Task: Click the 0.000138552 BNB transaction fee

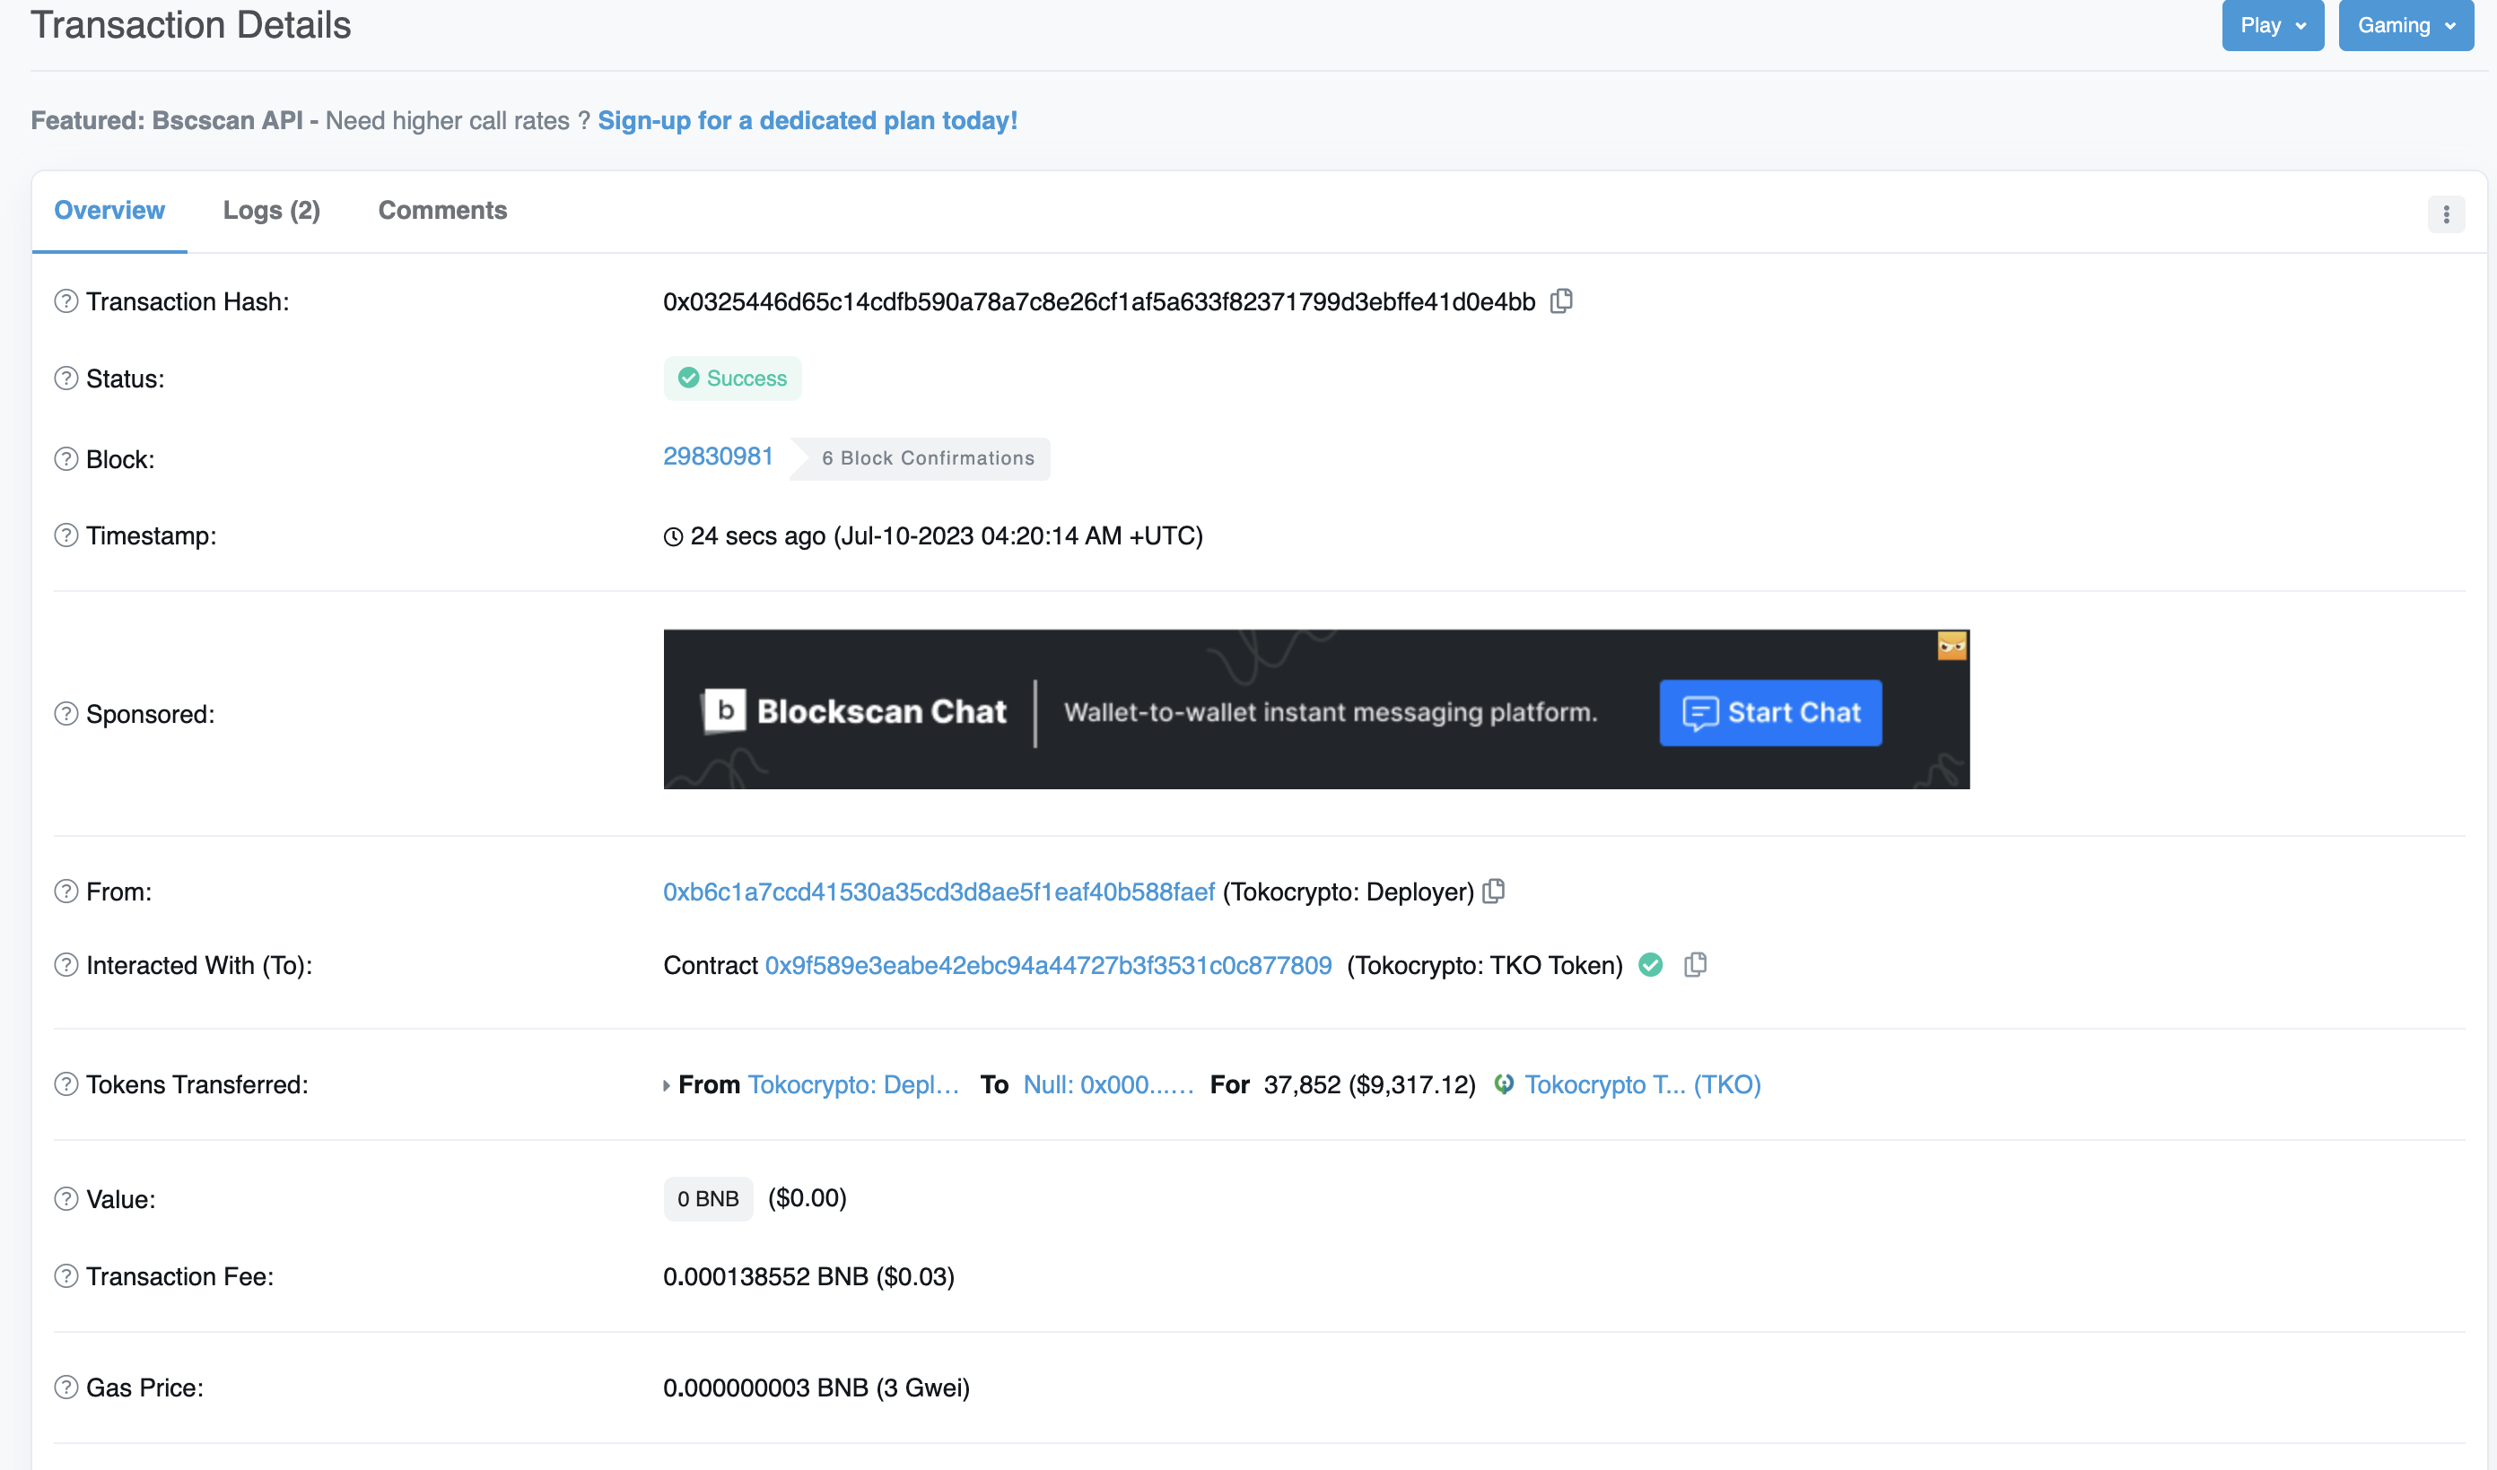Action: tap(808, 1276)
